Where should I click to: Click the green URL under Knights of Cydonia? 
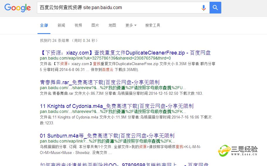[x=113, y=111]
